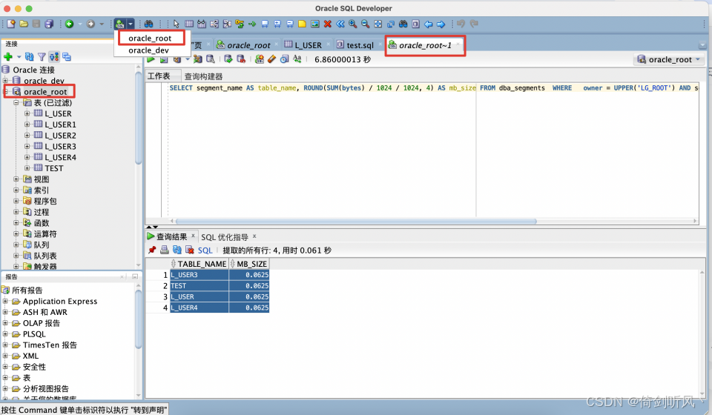Expand the Application Express reports folder
Screen dimensions: 712x415
coord(5,301)
